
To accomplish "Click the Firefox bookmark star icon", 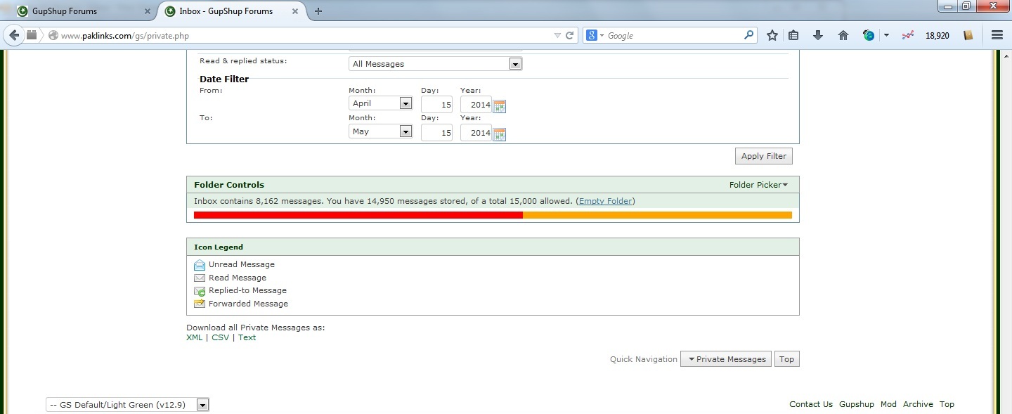I will pos(772,35).
